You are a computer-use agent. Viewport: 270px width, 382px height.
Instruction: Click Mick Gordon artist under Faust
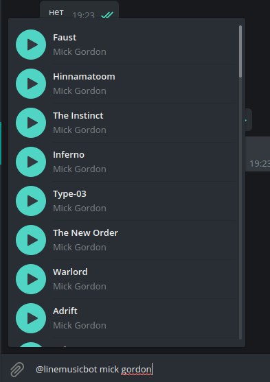tap(80, 51)
